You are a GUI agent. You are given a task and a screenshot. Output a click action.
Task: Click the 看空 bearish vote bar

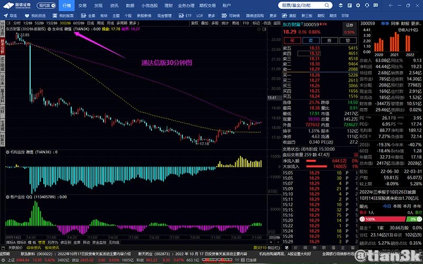tap(415, 219)
